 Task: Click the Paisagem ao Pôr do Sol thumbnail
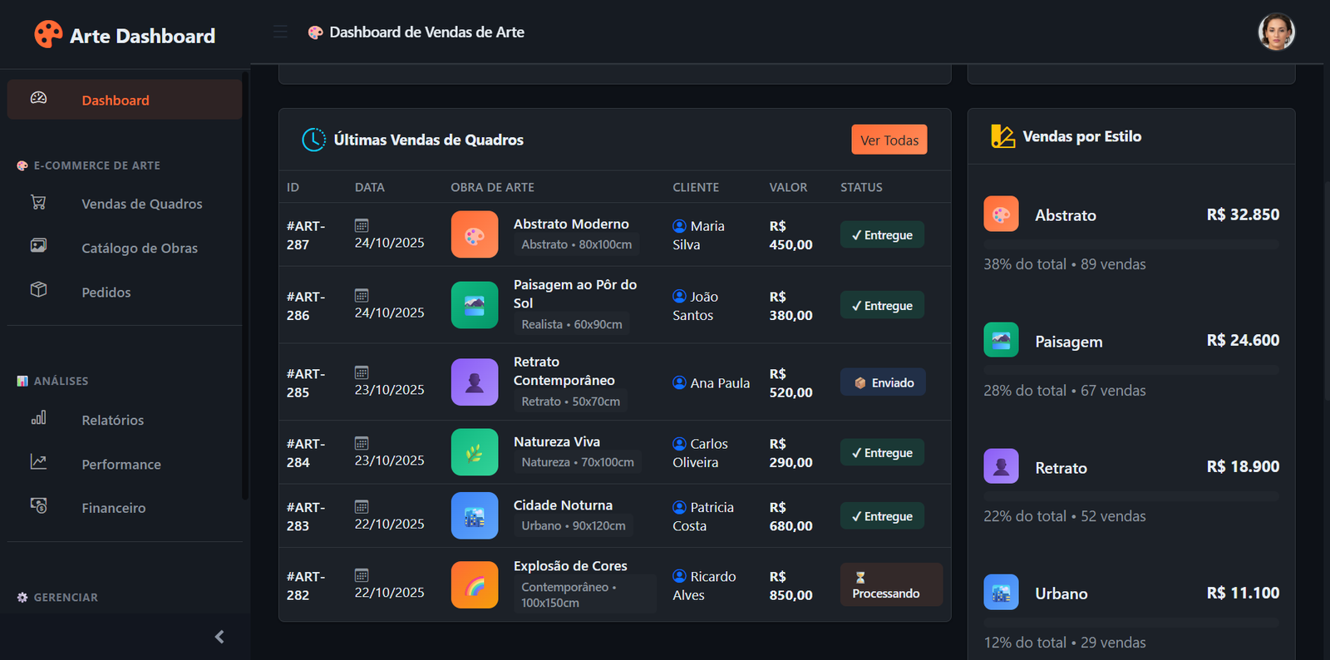point(475,305)
